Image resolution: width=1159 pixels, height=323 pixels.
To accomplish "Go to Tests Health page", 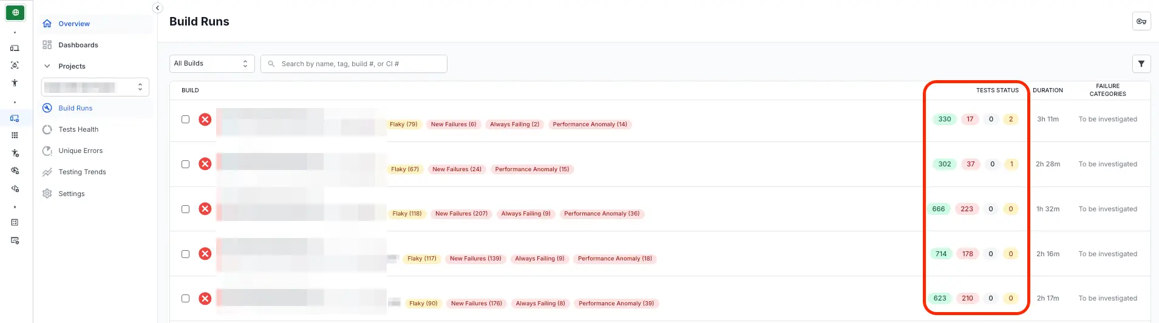I will [78, 129].
